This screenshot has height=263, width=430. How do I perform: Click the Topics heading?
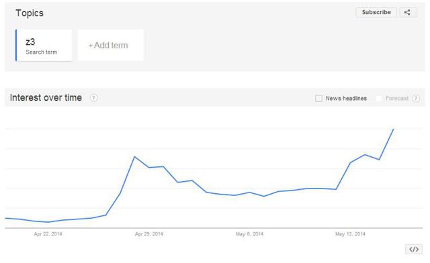tap(30, 13)
